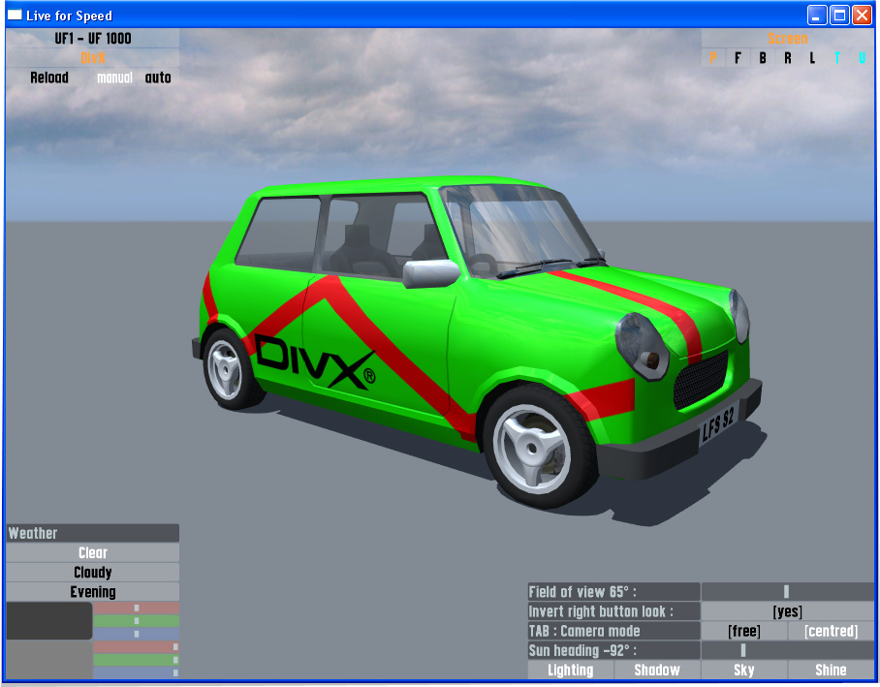Click the UF1 - UF 1000 car label
The width and height of the screenshot is (880, 687).
pos(93,38)
